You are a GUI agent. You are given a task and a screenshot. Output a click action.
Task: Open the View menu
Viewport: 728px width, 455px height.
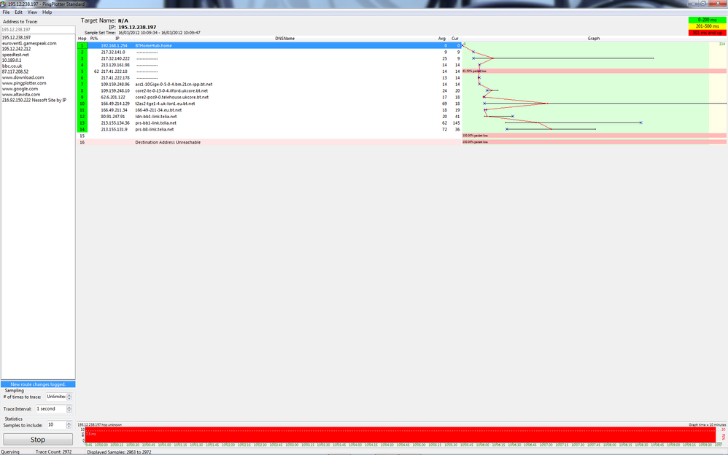click(33, 12)
